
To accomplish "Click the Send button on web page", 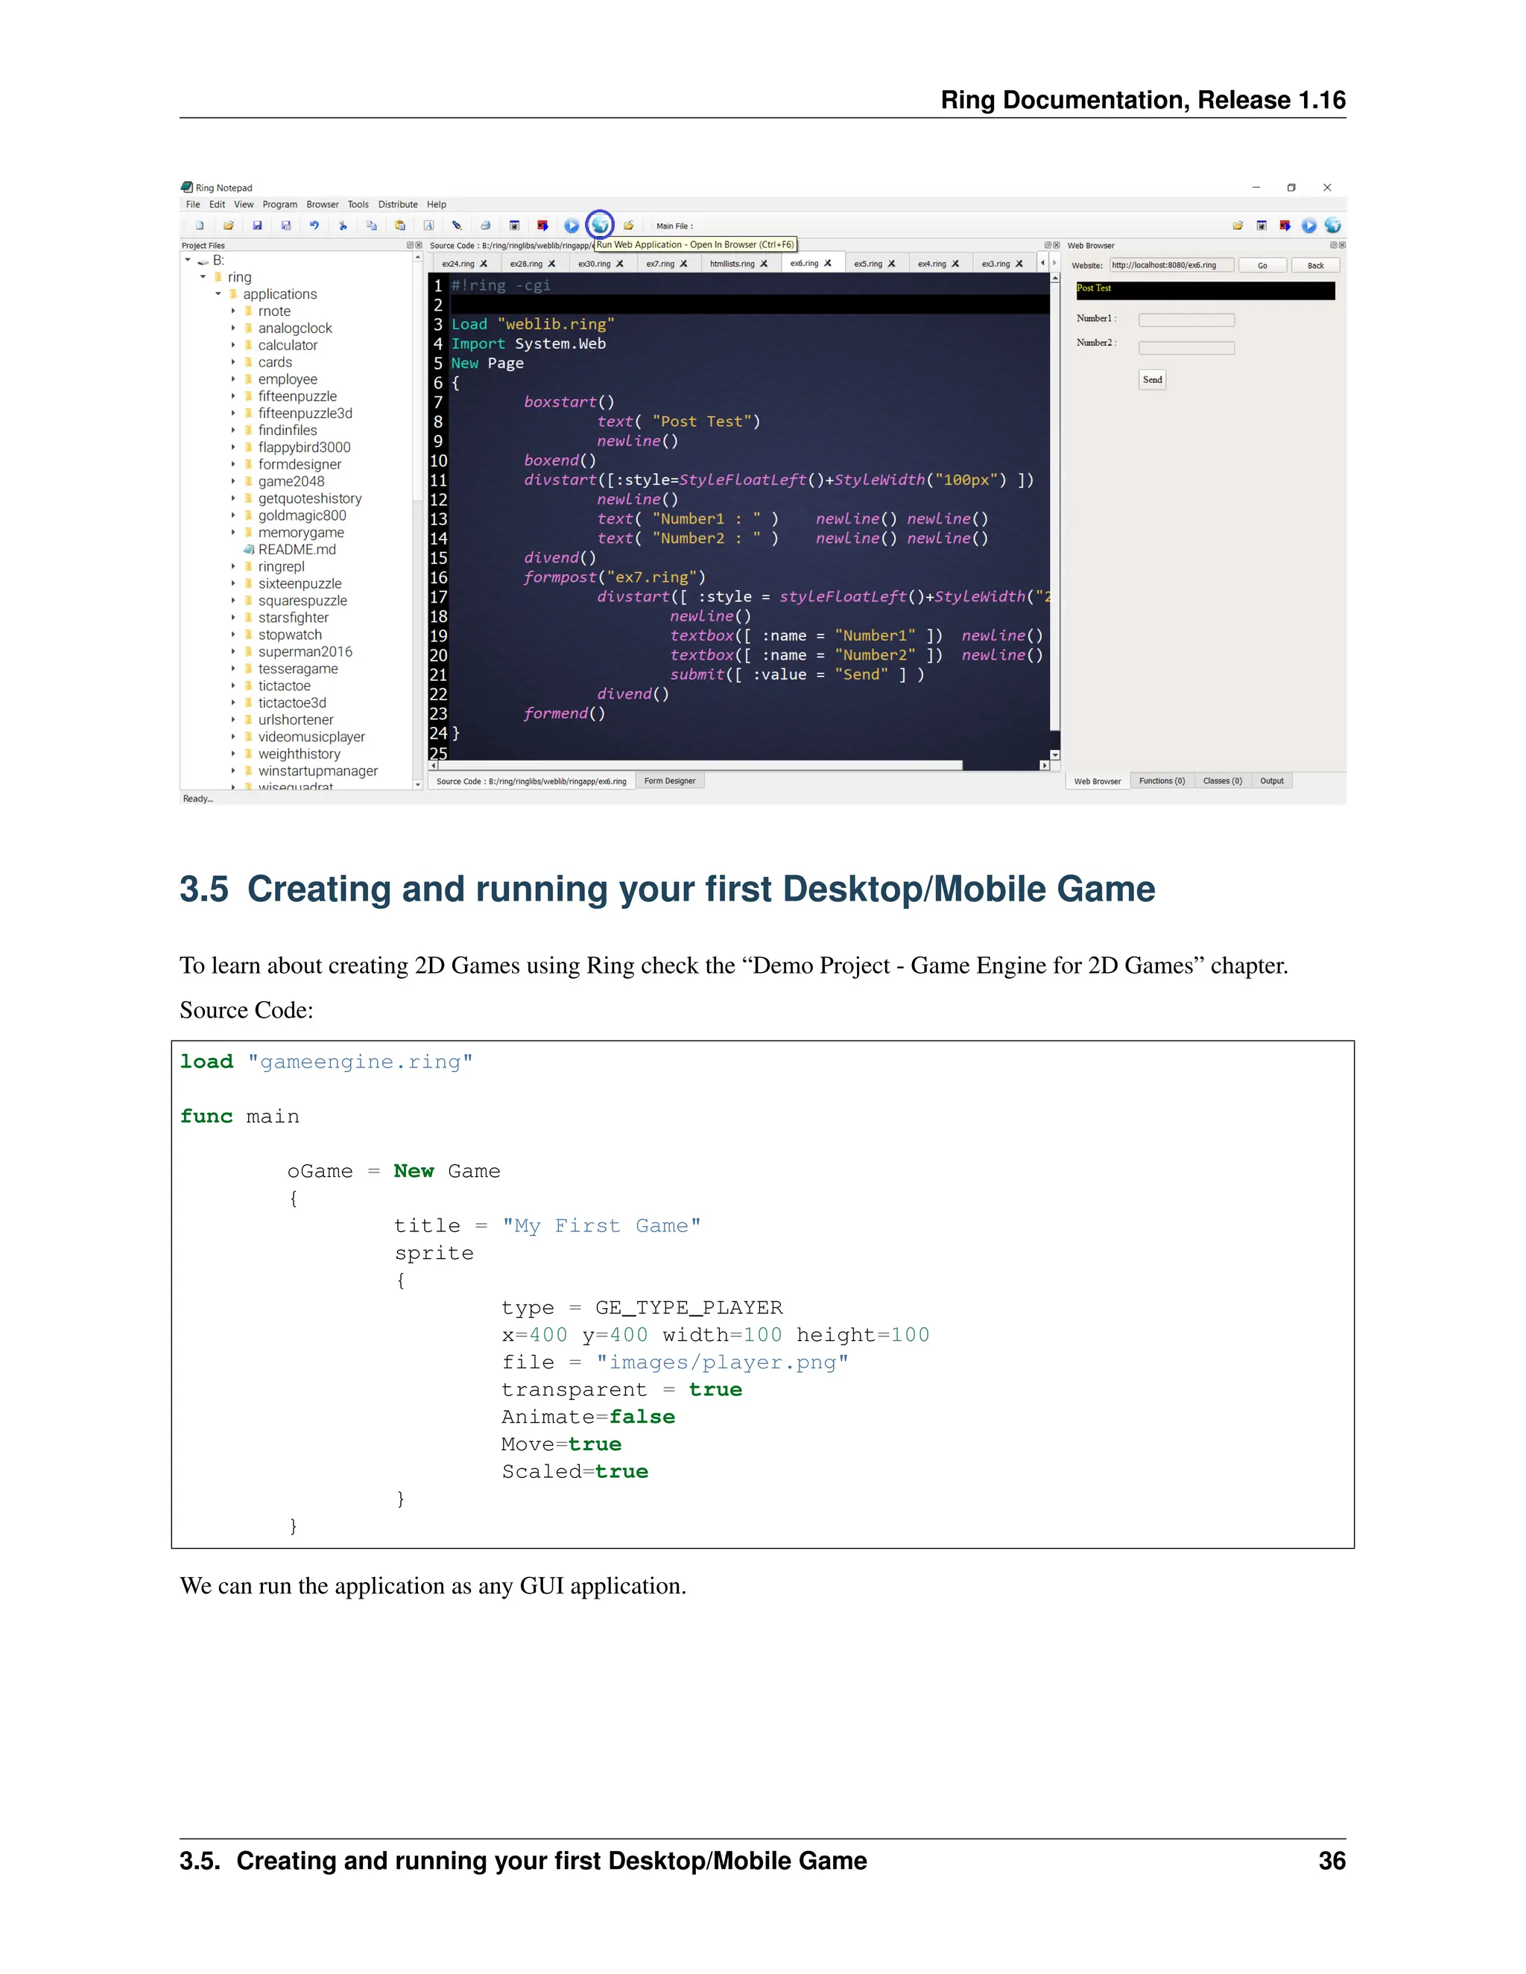I will 1152,380.
